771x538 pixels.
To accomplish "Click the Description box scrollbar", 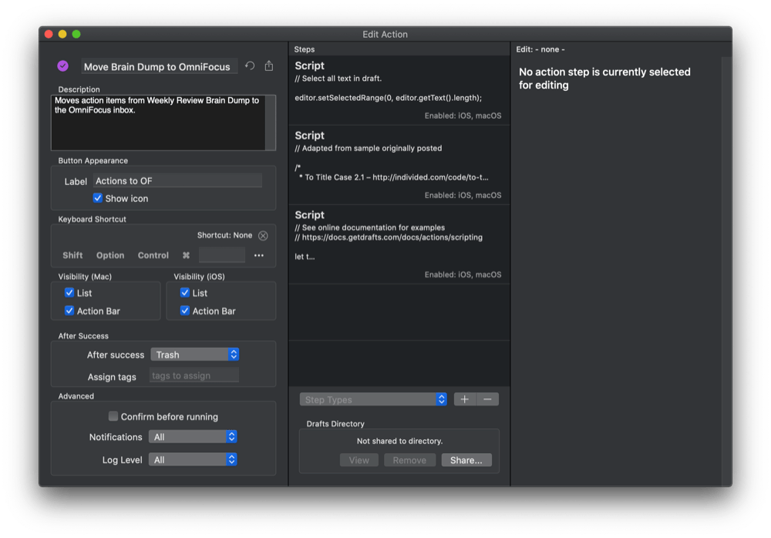I will coord(271,123).
